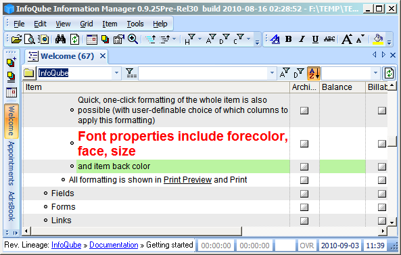Switch to the Appointments side tab
Image resolution: width=401 pixels, height=255 pixels.
[x=11, y=163]
